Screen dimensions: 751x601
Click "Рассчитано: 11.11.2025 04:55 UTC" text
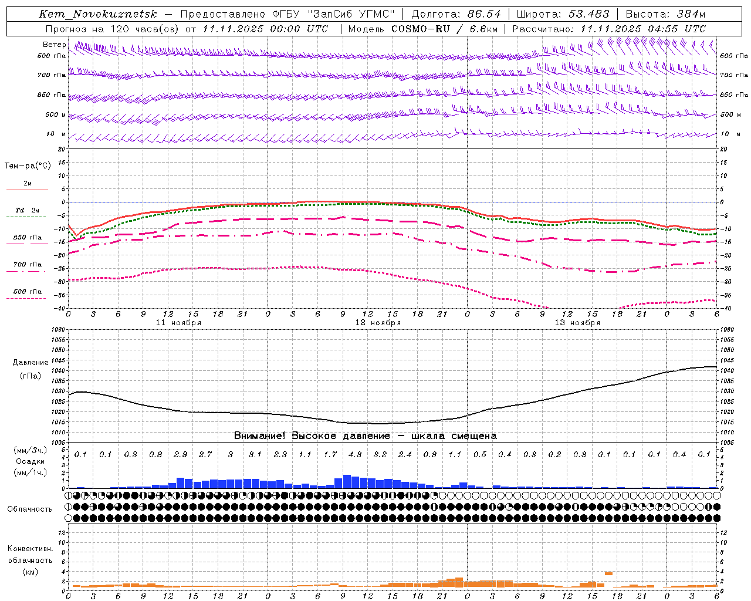pos(609,29)
